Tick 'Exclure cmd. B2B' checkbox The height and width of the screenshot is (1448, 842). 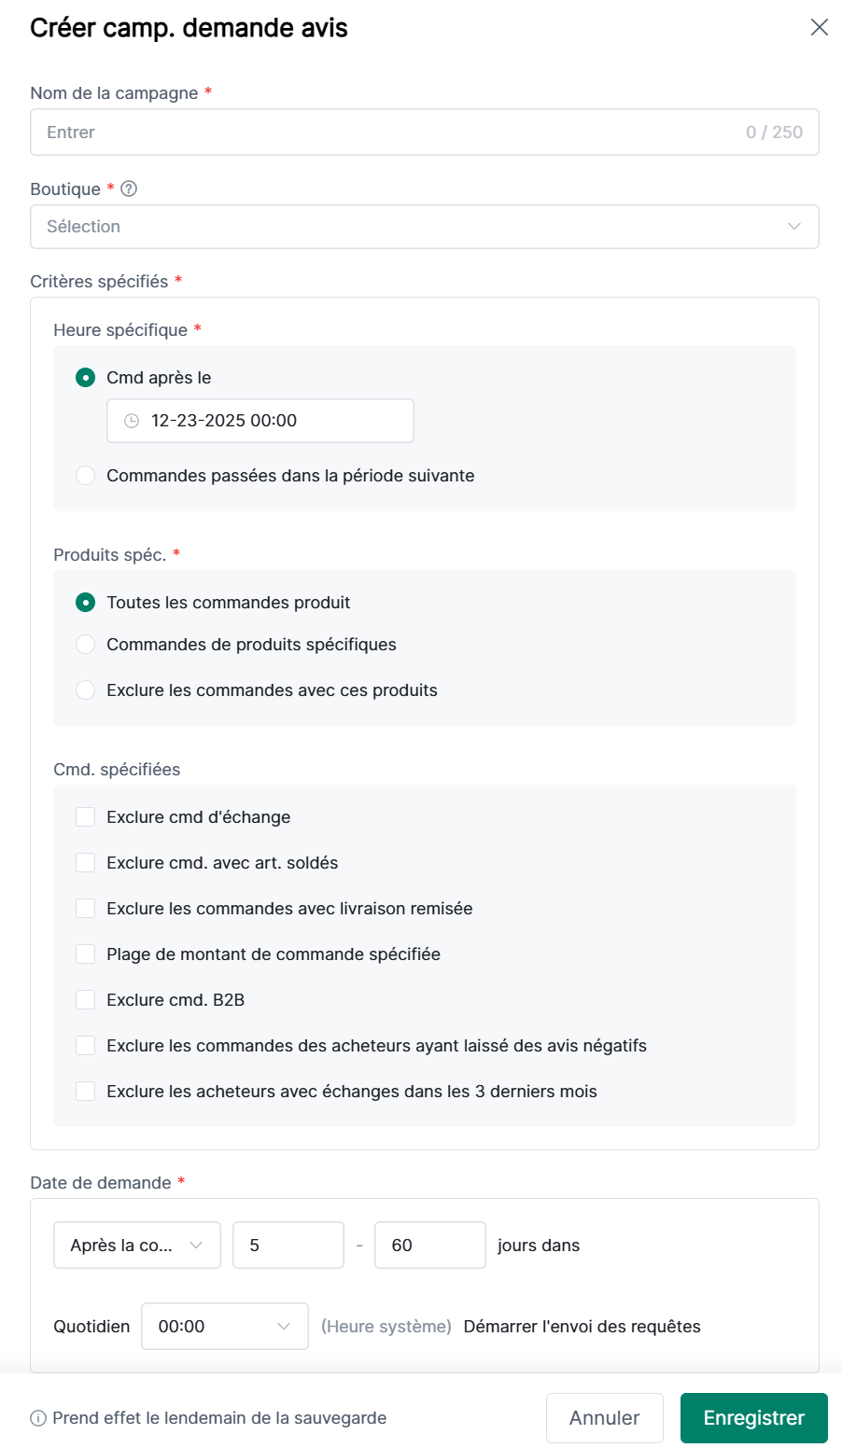pos(86,1000)
